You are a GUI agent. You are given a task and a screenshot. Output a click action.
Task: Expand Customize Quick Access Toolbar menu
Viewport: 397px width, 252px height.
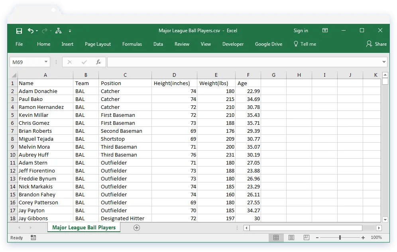pos(70,31)
